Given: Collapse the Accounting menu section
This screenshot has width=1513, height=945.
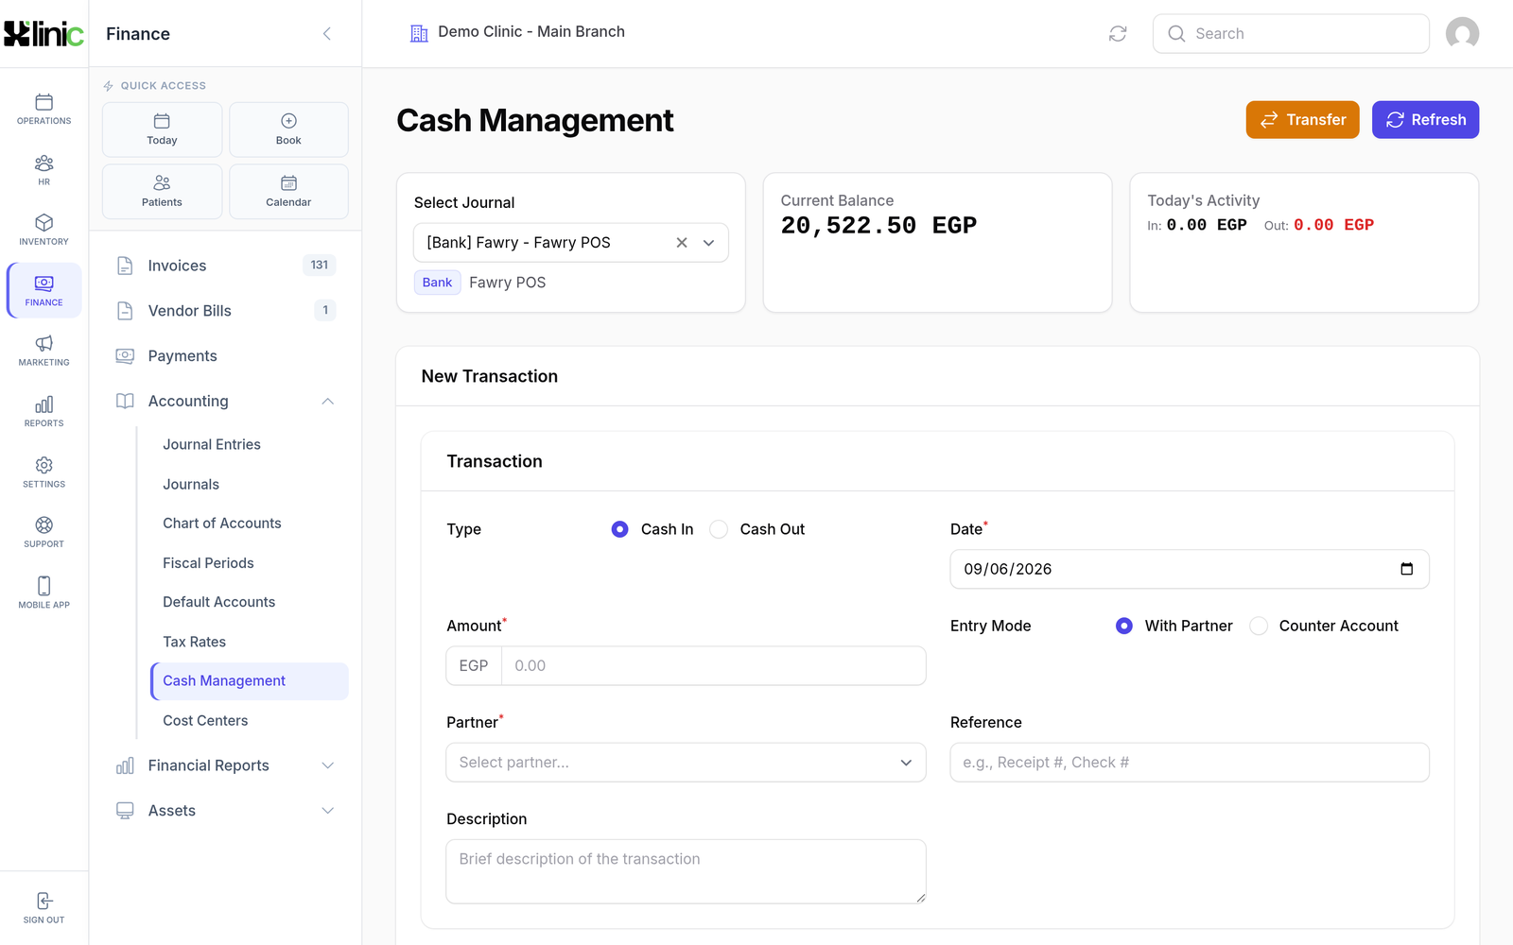Looking at the screenshot, I should pyautogui.click(x=327, y=402).
